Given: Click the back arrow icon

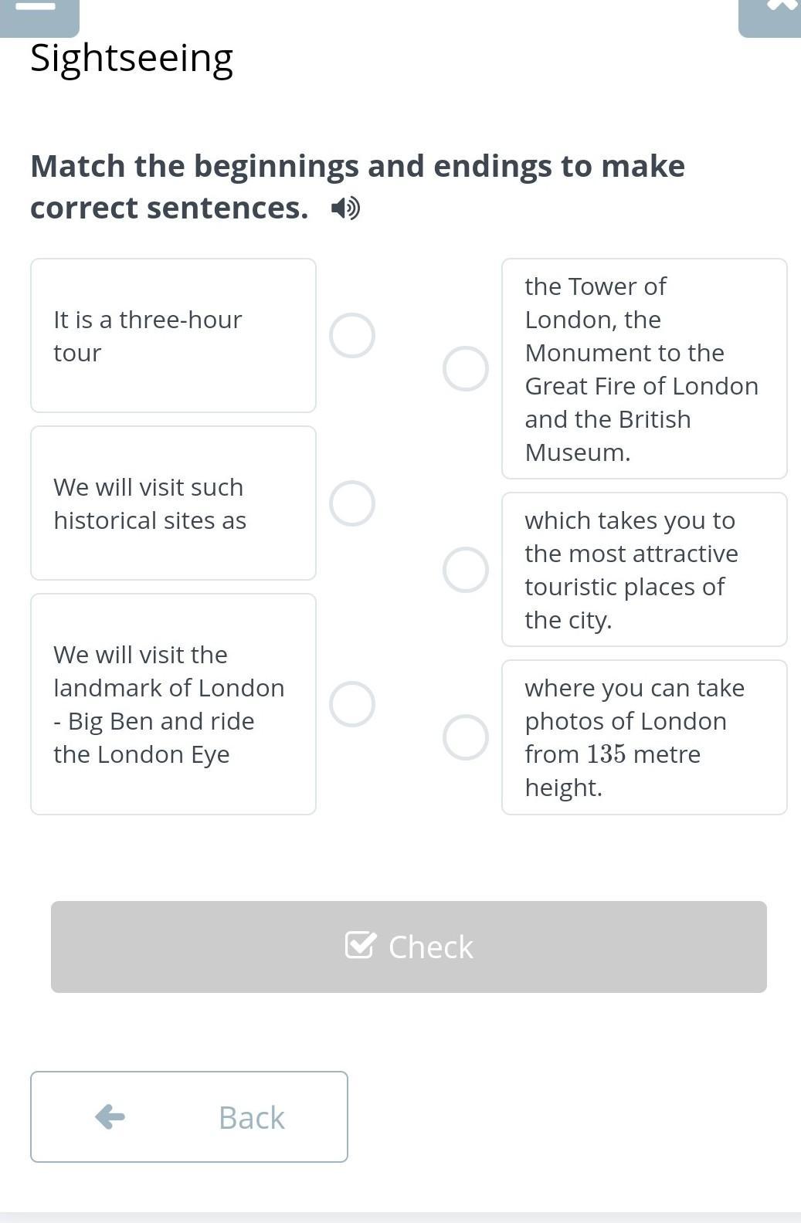Looking at the screenshot, I should [110, 1116].
